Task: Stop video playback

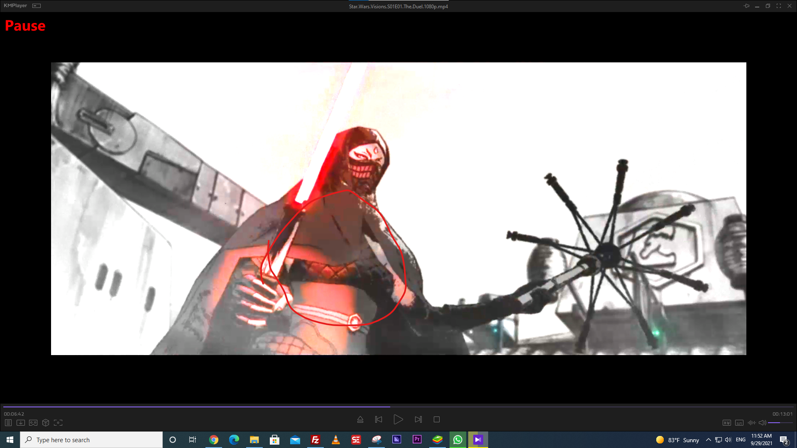Action: click(437, 419)
